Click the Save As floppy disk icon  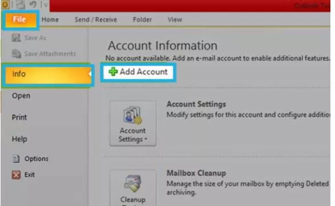(x=16, y=38)
